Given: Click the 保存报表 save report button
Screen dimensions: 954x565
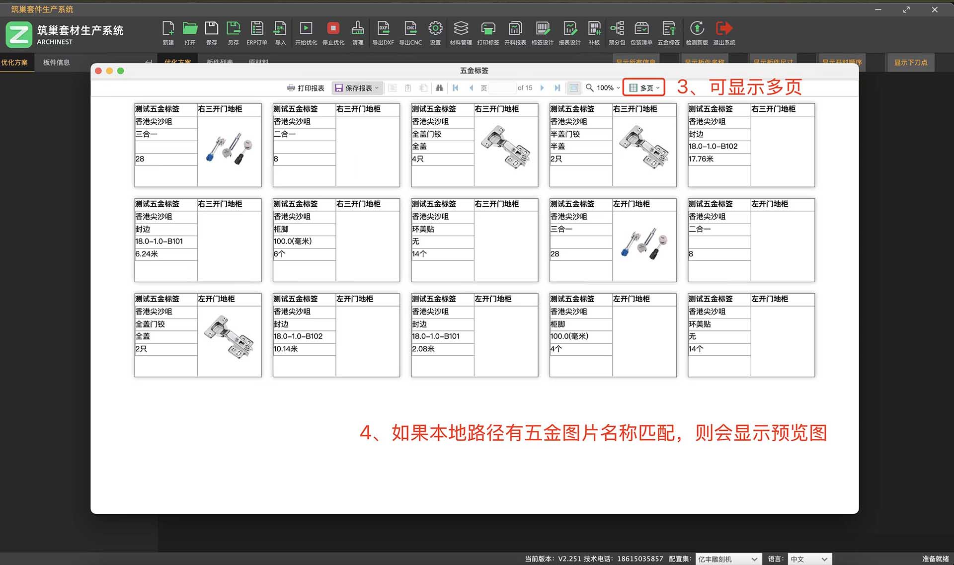Looking at the screenshot, I should (353, 88).
